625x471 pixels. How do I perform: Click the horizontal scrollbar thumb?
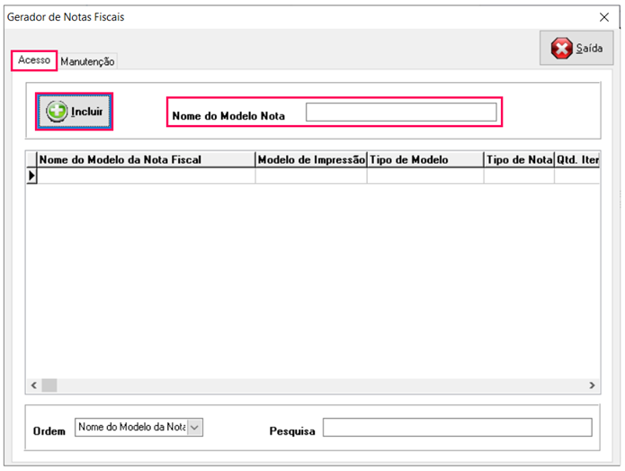[x=49, y=385]
